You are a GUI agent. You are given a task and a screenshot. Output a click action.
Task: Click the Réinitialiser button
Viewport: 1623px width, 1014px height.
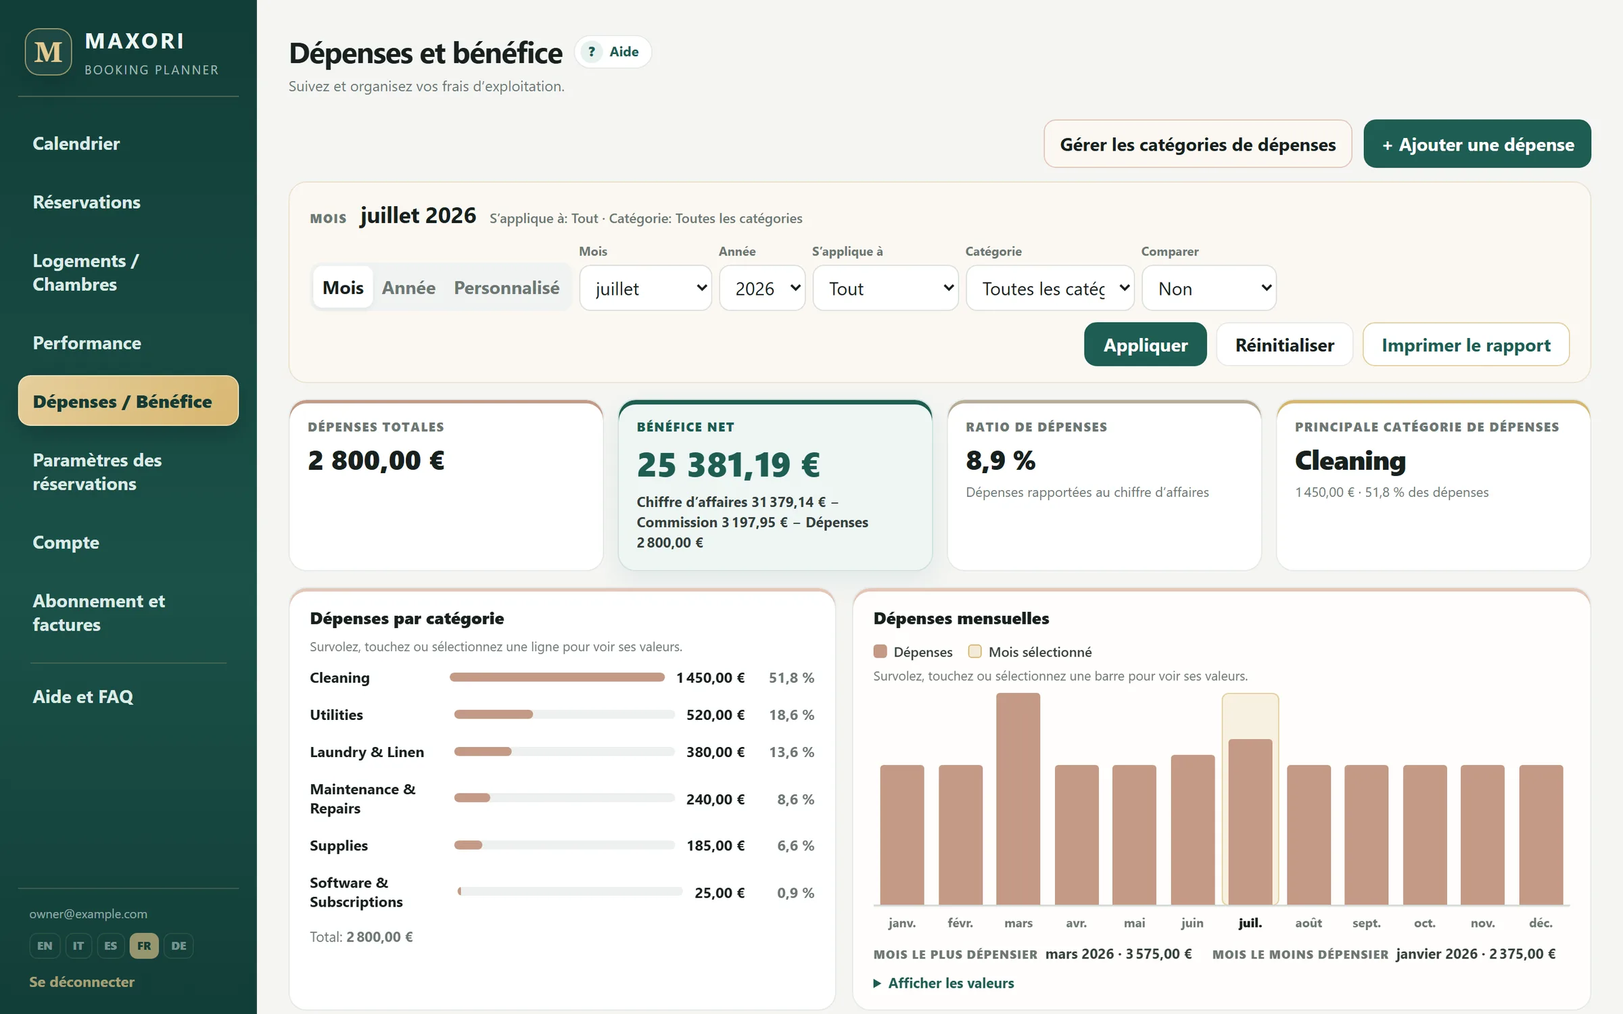1284,345
